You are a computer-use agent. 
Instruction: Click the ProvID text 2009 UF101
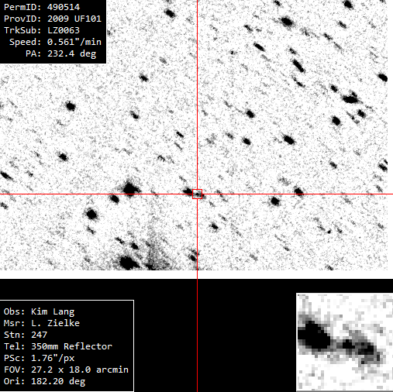click(x=74, y=19)
